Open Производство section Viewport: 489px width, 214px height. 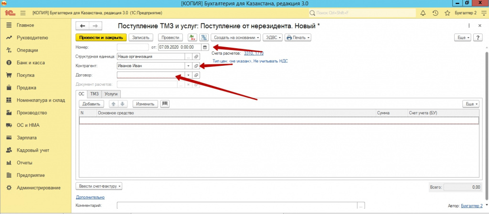[x=32, y=112]
